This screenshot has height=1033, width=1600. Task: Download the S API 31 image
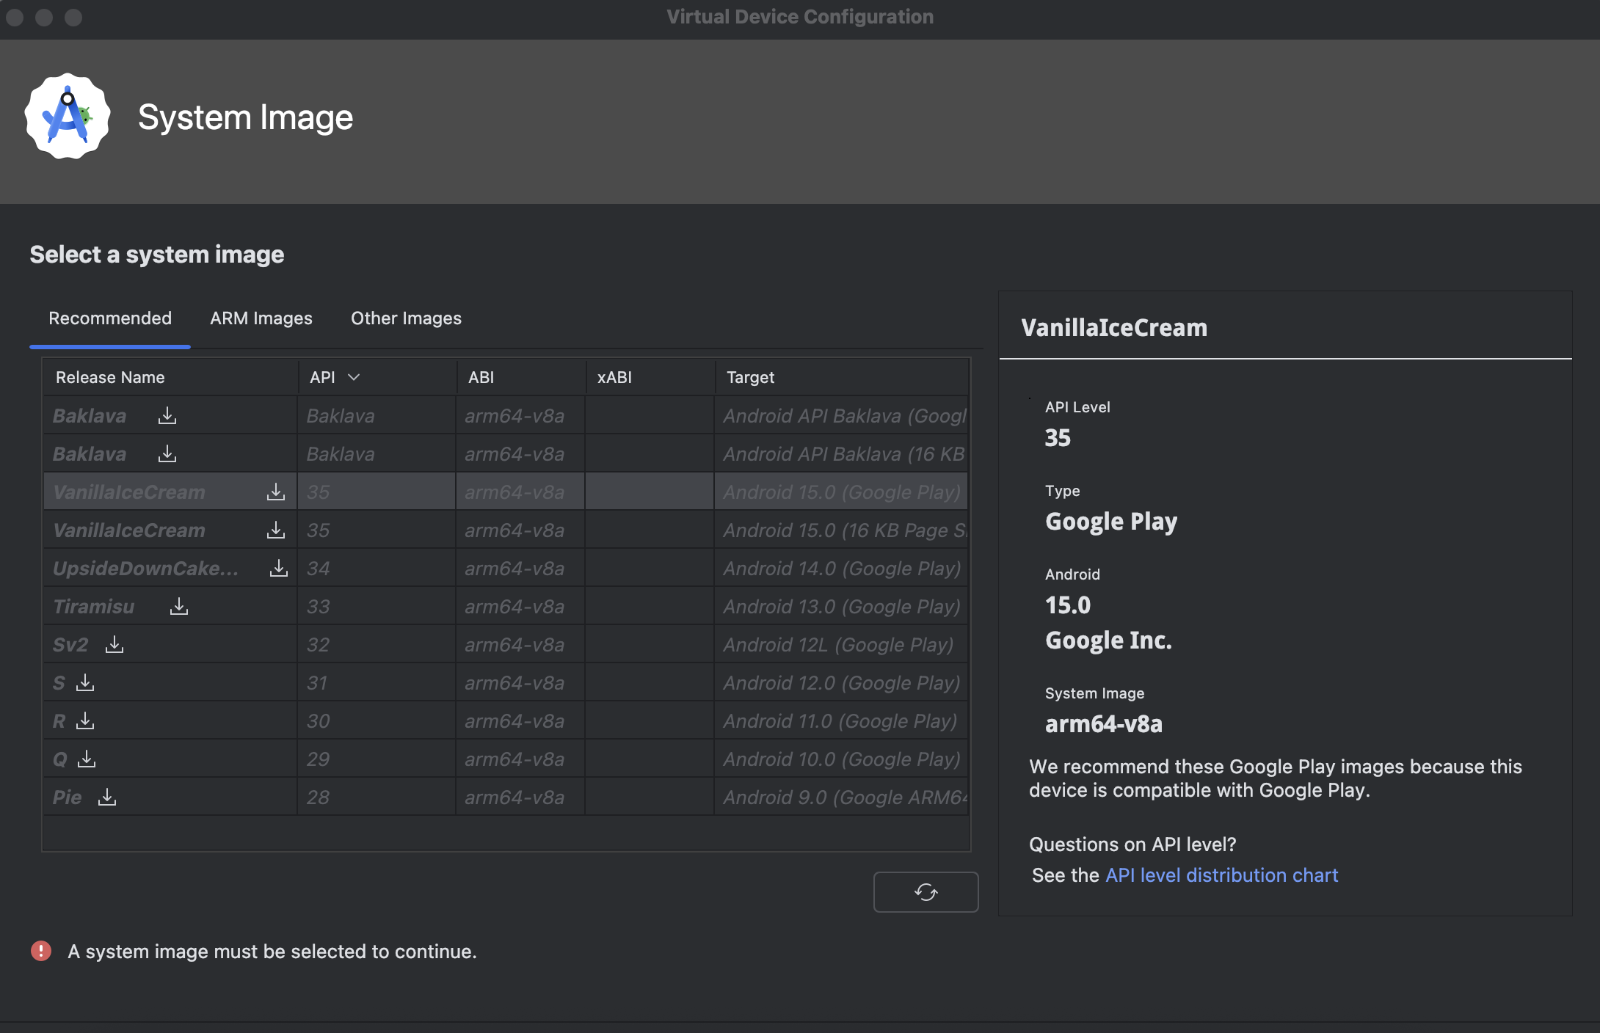[x=85, y=682]
